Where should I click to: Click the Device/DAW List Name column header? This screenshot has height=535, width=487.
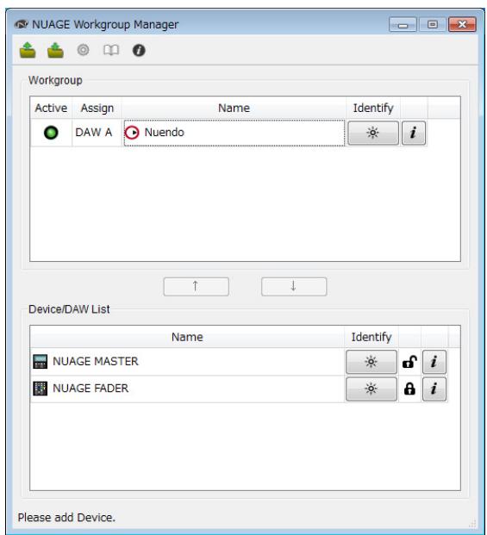point(187,337)
